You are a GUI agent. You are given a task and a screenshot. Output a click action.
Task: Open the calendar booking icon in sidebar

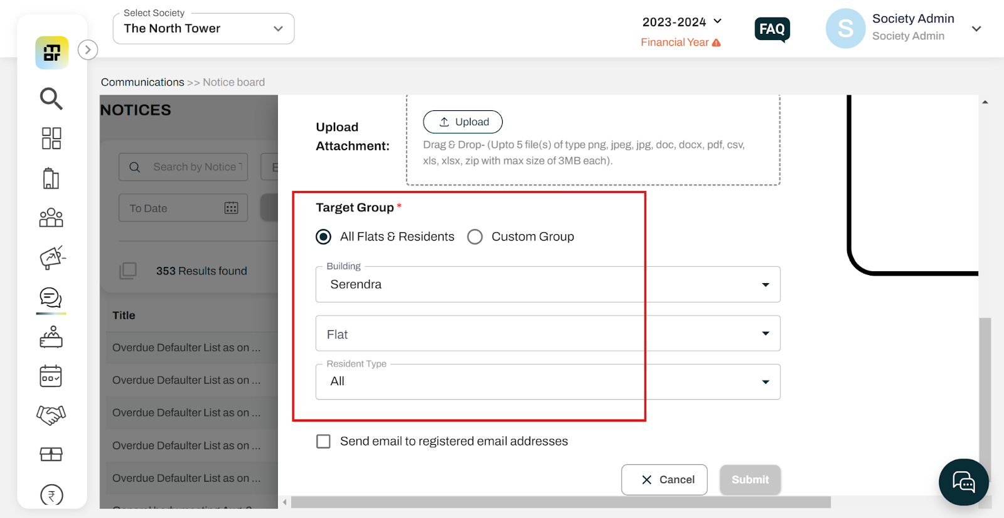(51, 376)
